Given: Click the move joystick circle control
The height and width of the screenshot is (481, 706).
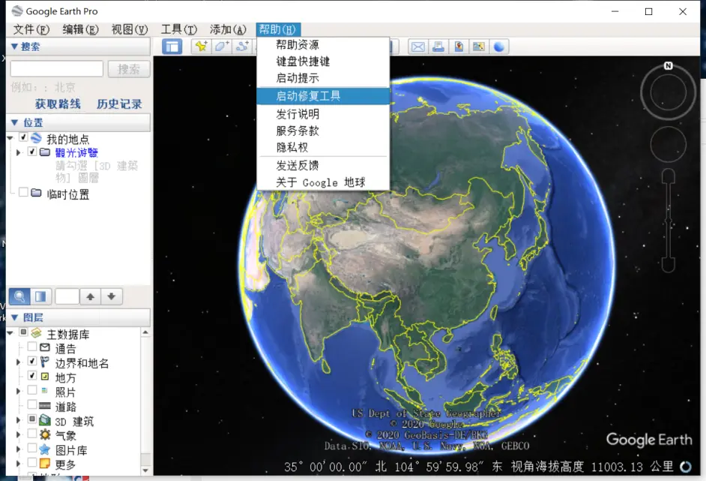Looking at the screenshot, I should coord(669,144).
